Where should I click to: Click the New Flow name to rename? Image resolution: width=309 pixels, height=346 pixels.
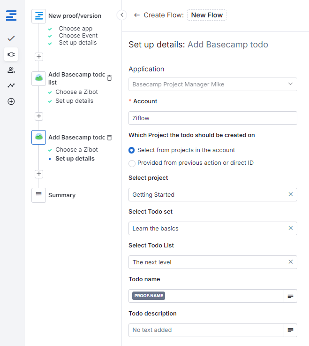(x=207, y=15)
